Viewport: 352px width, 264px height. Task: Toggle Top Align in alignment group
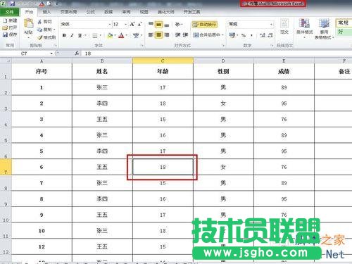tap(151, 24)
